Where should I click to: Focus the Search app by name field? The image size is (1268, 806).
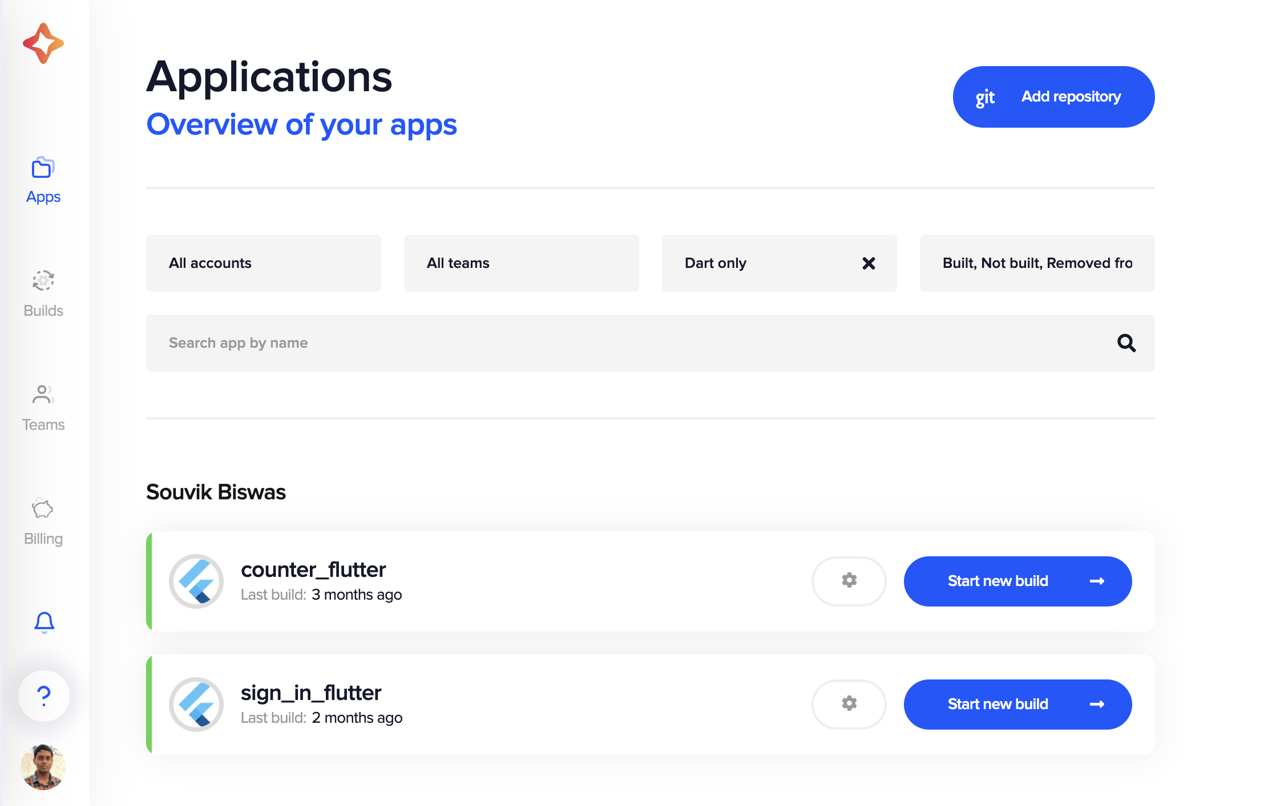click(651, 343)
